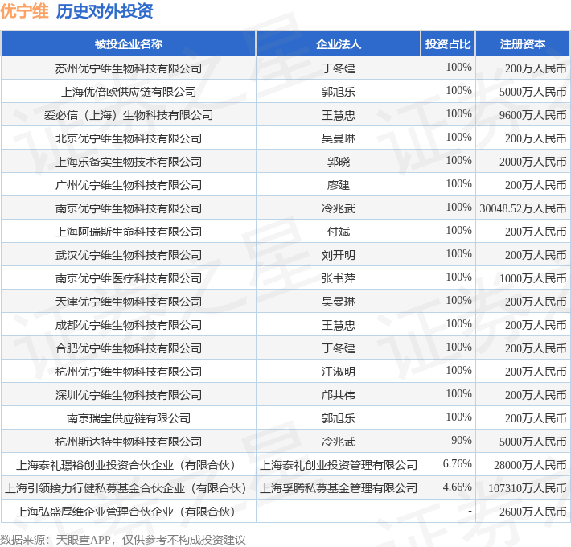Select 南京瑞宝供应链有限公司 cell
This screenshot has height=547, width=571.
(x=129, y=418)
